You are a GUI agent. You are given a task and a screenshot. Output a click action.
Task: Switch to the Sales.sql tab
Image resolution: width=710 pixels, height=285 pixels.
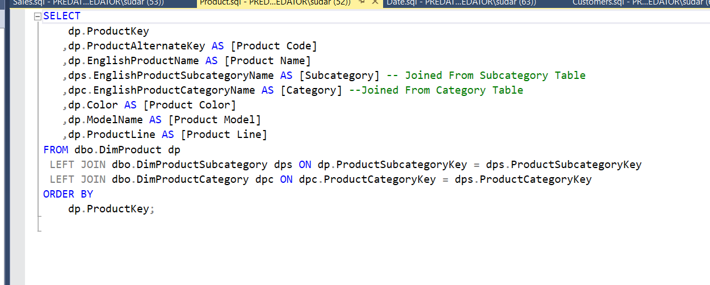88,2
